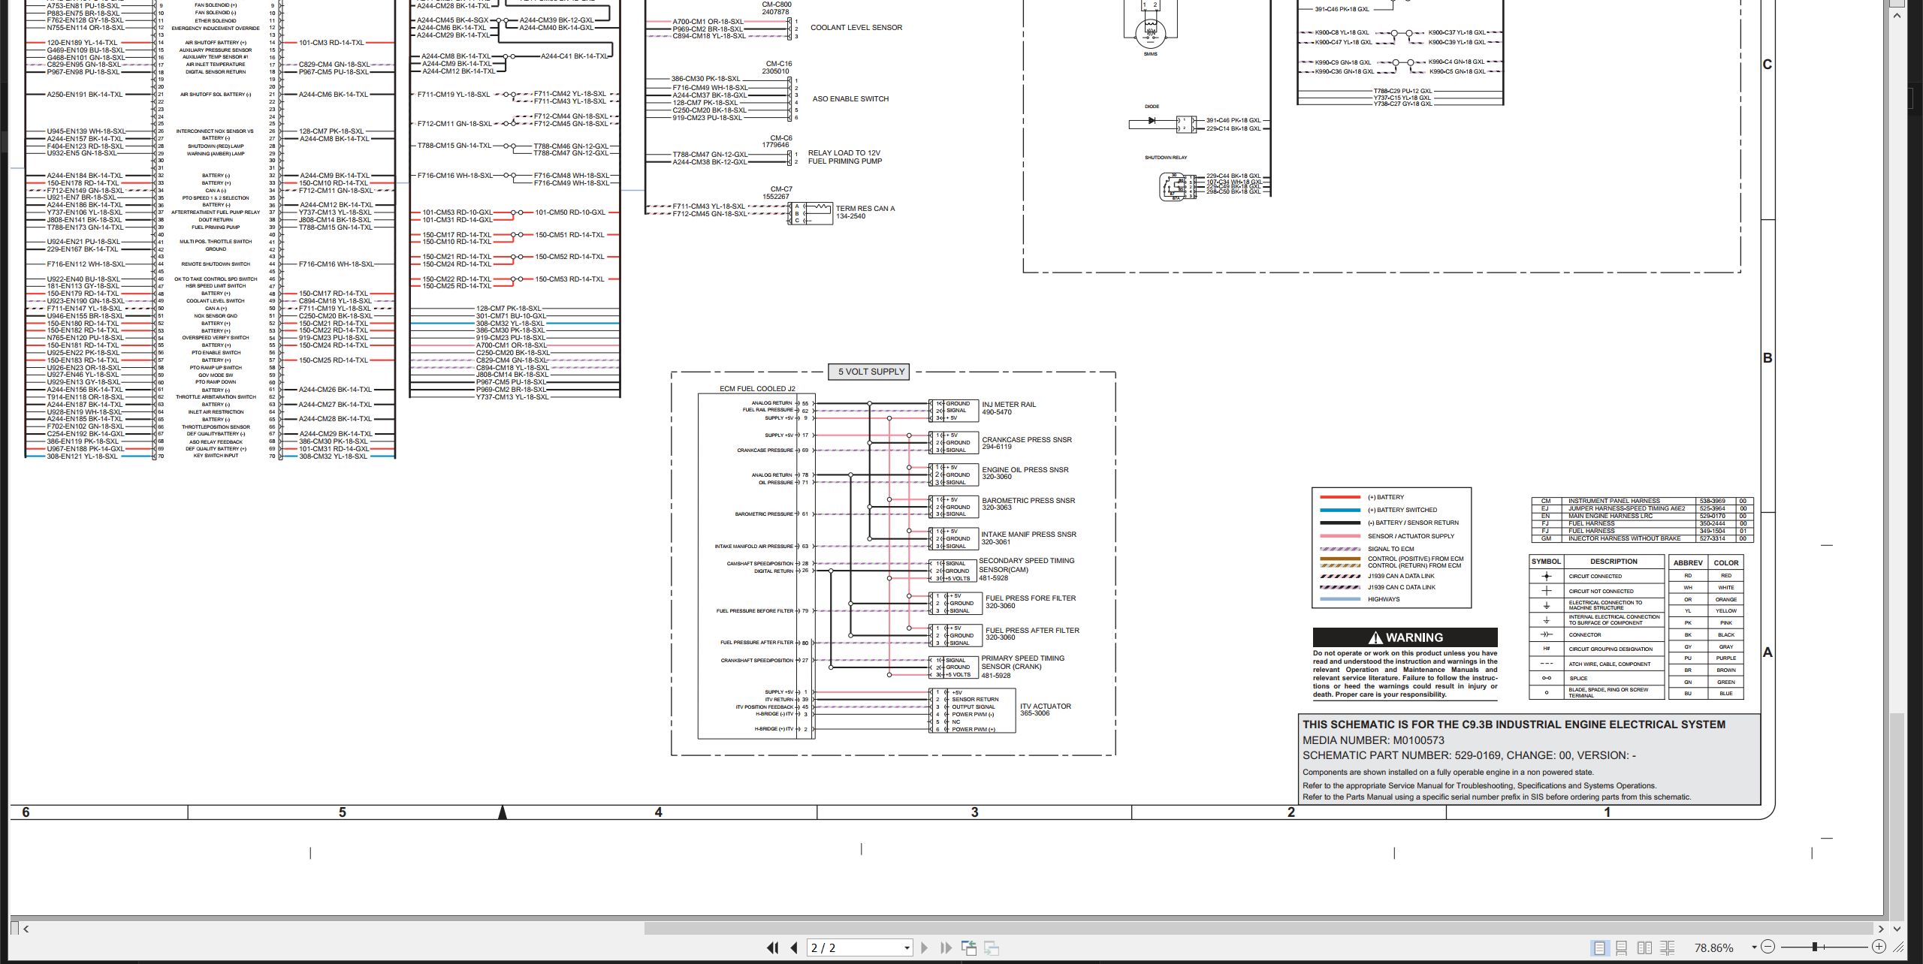The height and width of the screenshot is (964, 1923).
Task: Click CRANKCASE PRESS SNSR label
Action: click(1027, 440)
